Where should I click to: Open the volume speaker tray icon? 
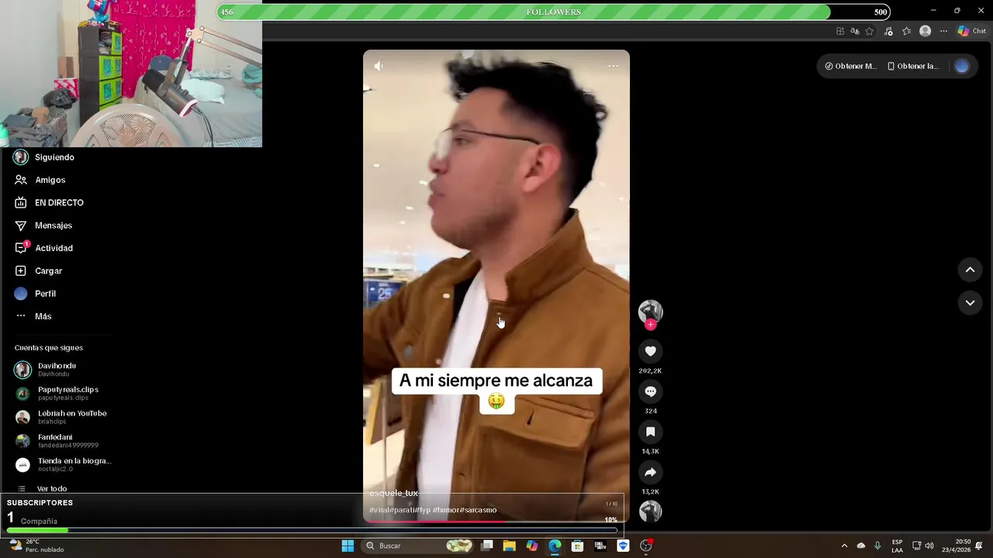[929, 546]
